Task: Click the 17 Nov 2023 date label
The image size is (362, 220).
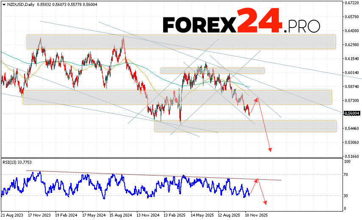Action: (x=39, y=215)
